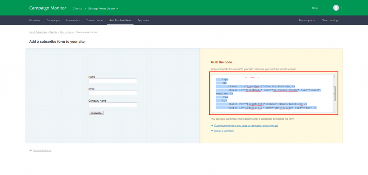This screenshot has width=368, height=175.
Task: Open the Campaigns tab
Action: 53,20
